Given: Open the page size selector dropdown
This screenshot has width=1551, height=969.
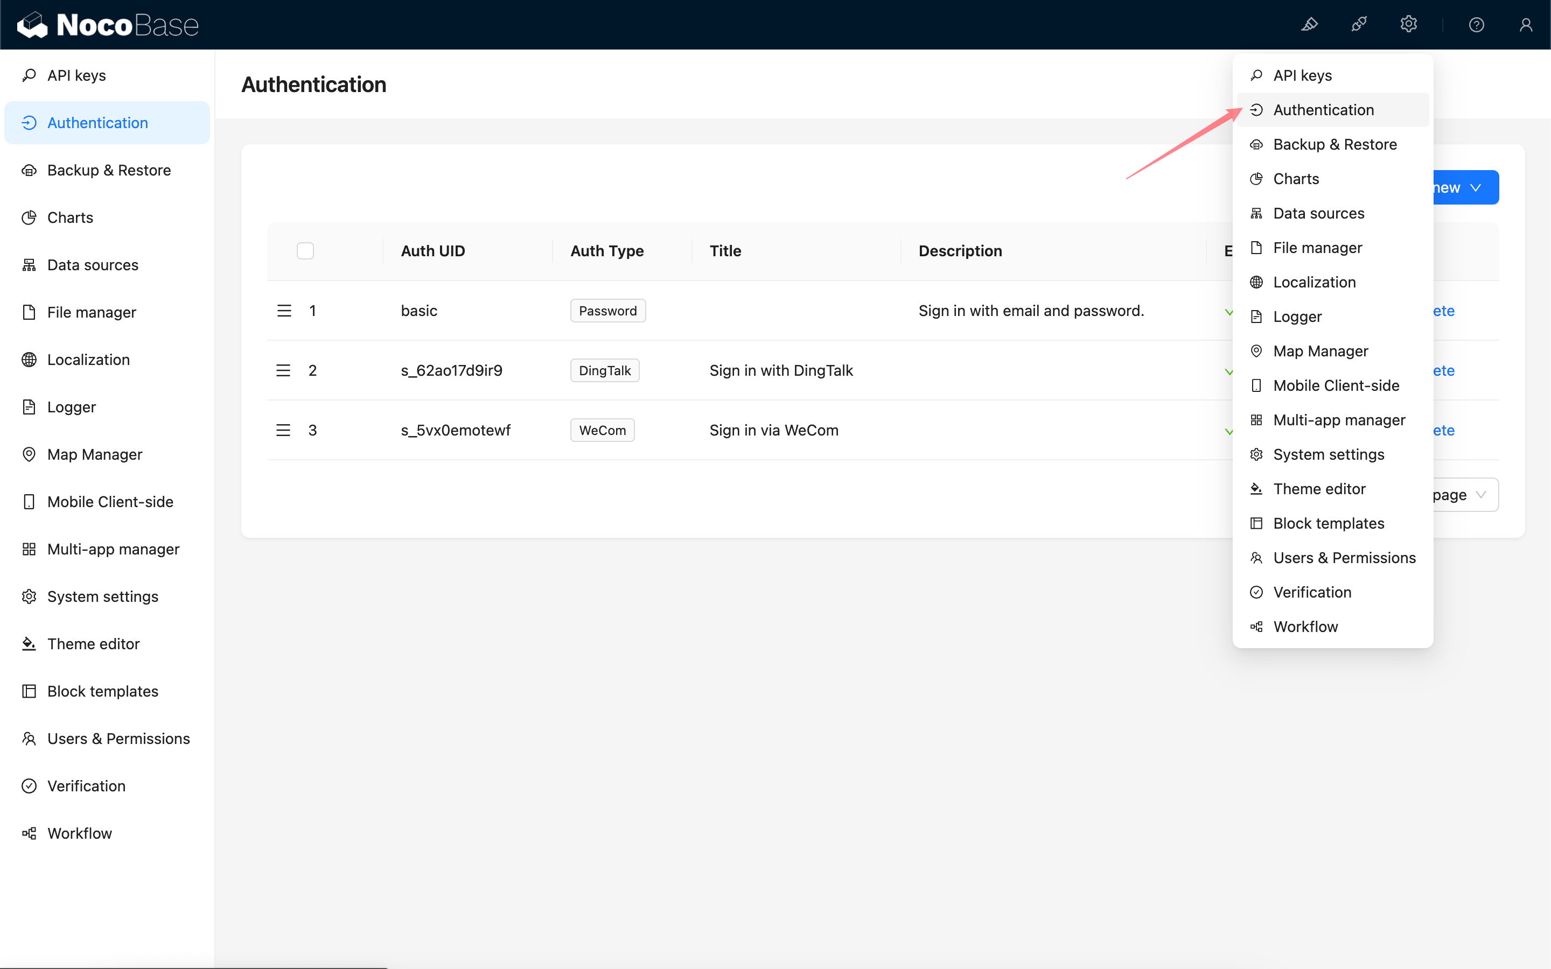Looking at the screenshot, I should 1465,495.
